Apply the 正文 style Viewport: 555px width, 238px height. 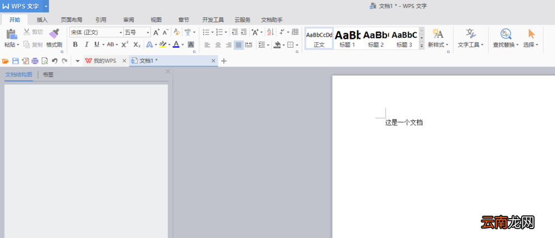[x=319, y=38]
